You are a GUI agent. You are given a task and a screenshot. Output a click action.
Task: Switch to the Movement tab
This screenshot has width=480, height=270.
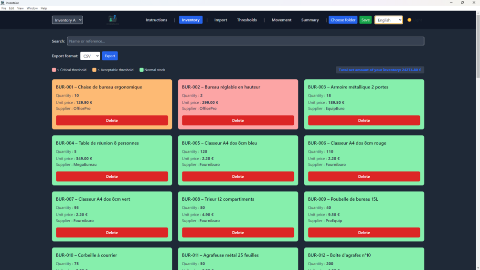pyautogui.click(x=281, y=20)
